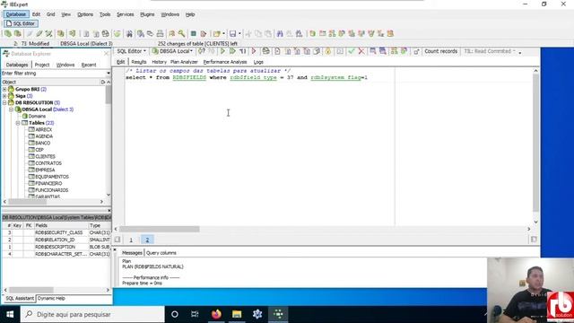Image resolution: width=574 pixels, height=323 pixels.
Task: Click the Execute and fetch all icon
Action: [x=232, y=51]
